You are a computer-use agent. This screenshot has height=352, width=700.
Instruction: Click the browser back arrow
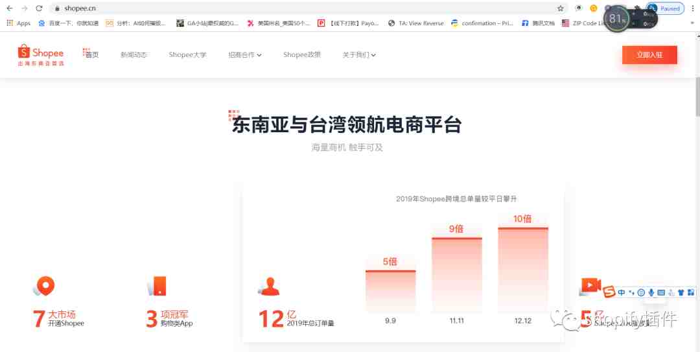[x=9, y=8]
